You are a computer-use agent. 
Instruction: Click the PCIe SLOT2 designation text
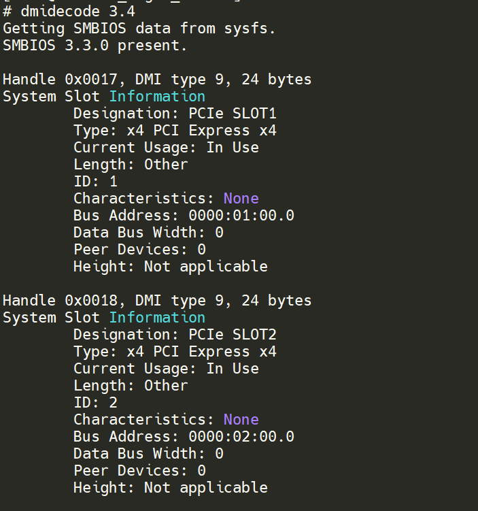[233, 335]
